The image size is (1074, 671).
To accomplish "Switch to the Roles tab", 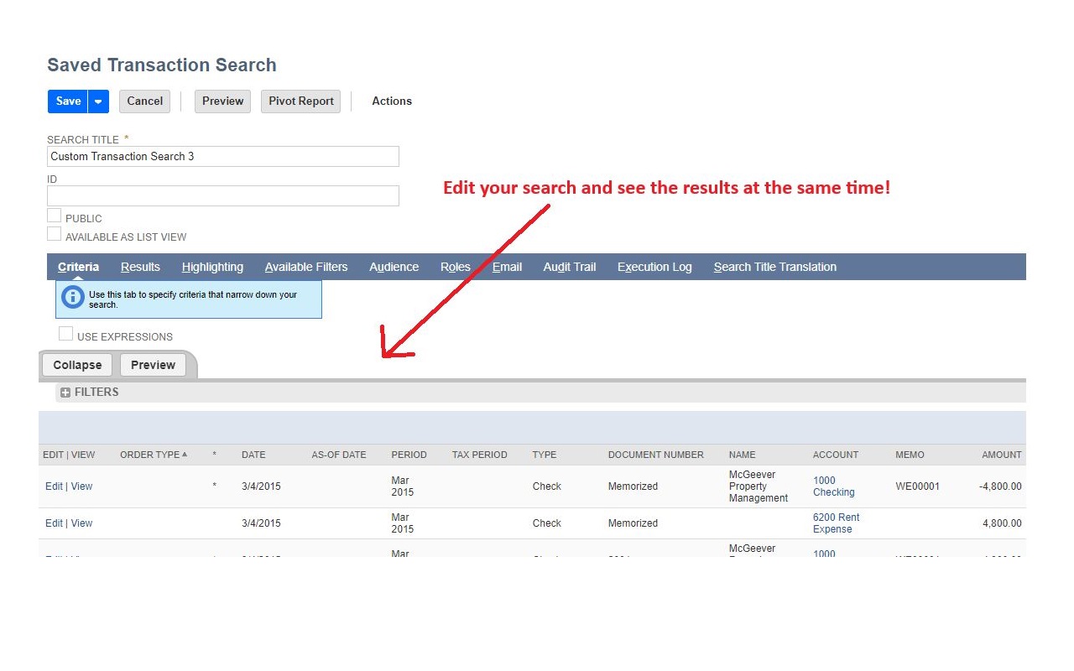I will point(456,267).
